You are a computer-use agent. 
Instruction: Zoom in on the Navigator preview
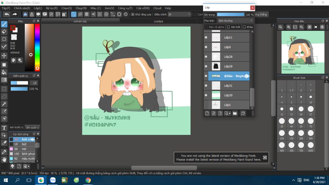coord(289,27)
